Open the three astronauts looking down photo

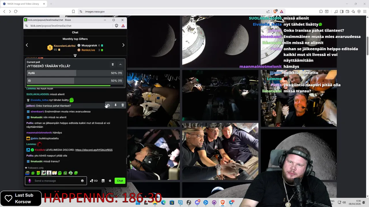click(x=220, y=152)
